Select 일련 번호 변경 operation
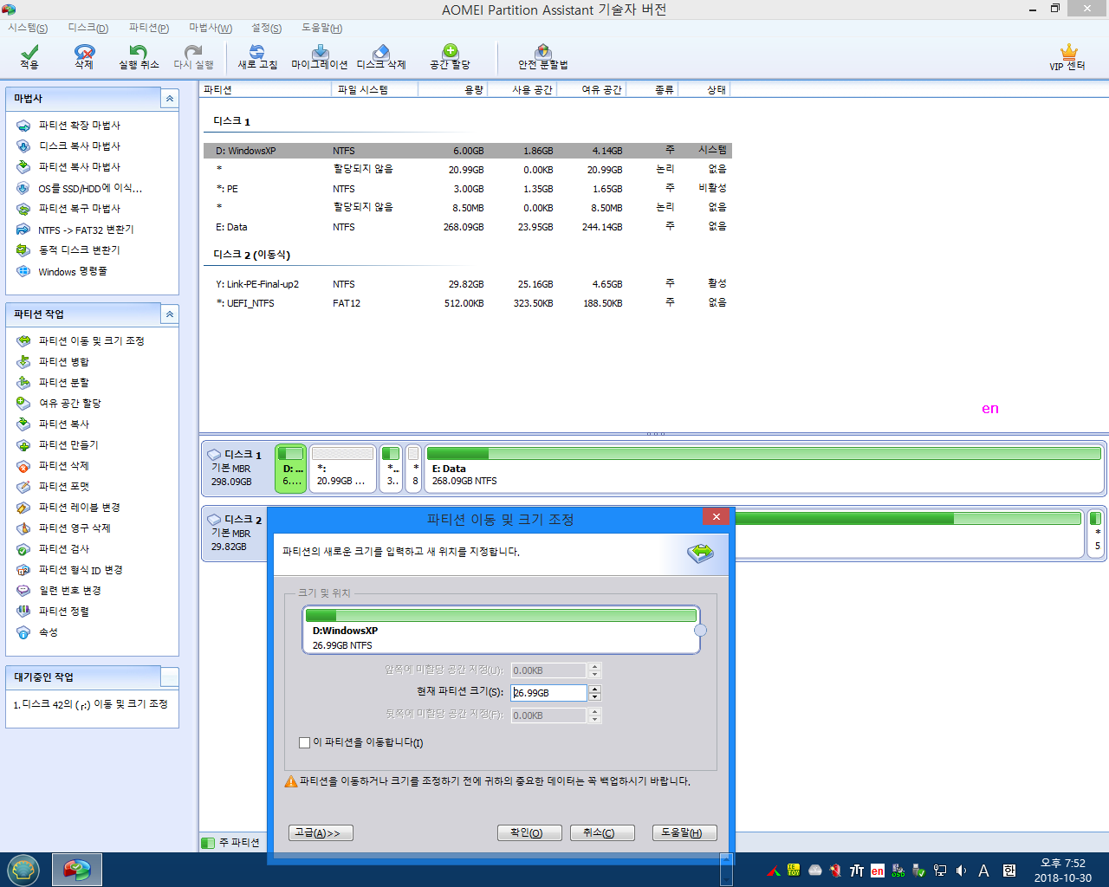This screenshot has width=1109, height=887. (69, 591)
